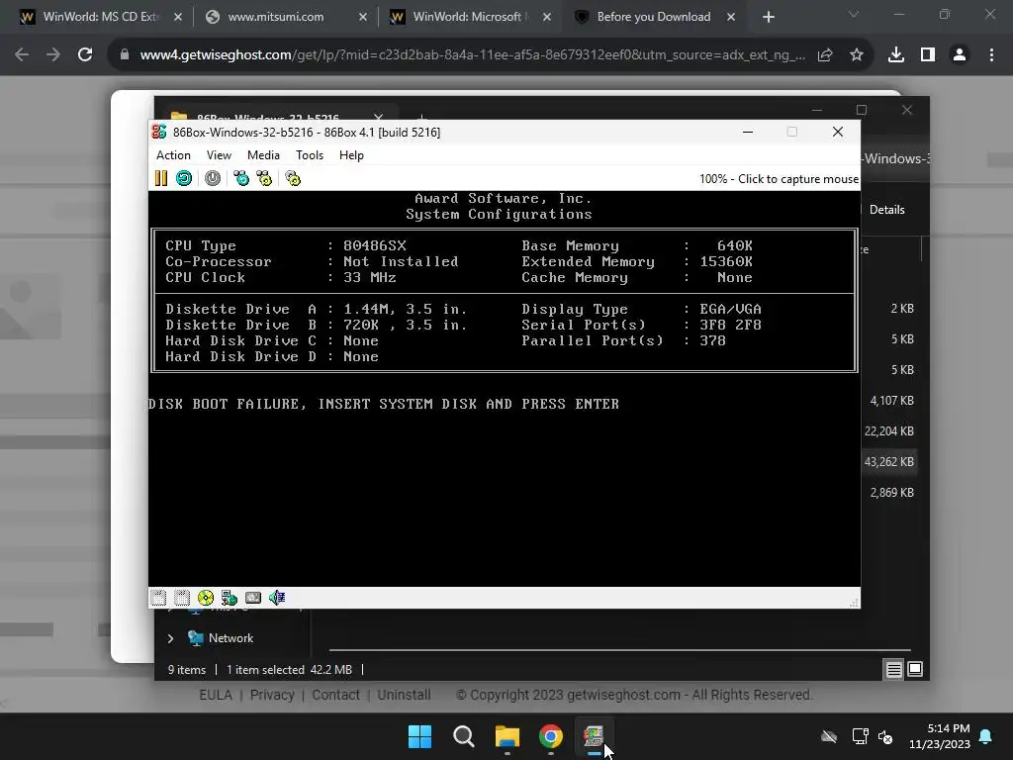
Task: Close the www.mitsumi.com tab
Action: pyautogui.click(x=363, y=17)
